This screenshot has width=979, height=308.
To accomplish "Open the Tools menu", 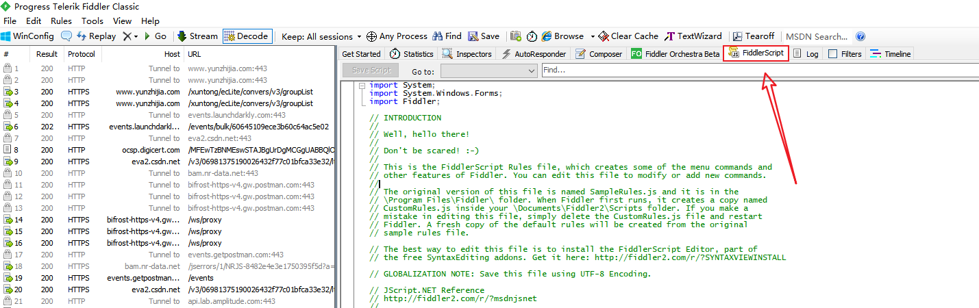I will [x=92, y=21].
